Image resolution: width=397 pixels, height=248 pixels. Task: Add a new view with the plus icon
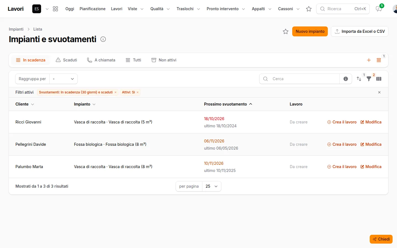pyautogui.click(x=369, y=60)
